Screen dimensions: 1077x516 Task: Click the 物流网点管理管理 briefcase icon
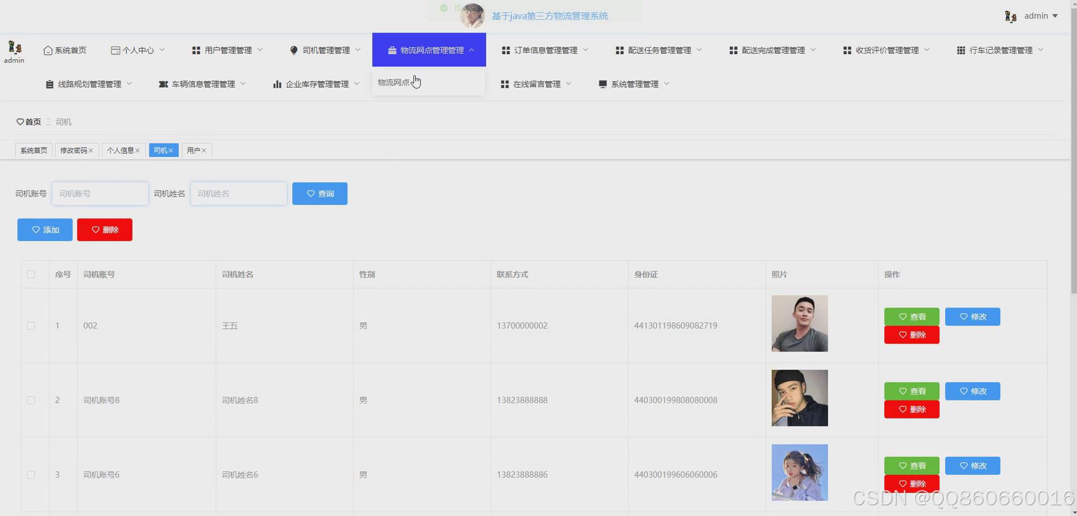pyautogui.click(x=391, y=50)
